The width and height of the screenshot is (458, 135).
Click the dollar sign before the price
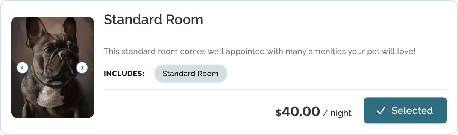pos(278,113)
